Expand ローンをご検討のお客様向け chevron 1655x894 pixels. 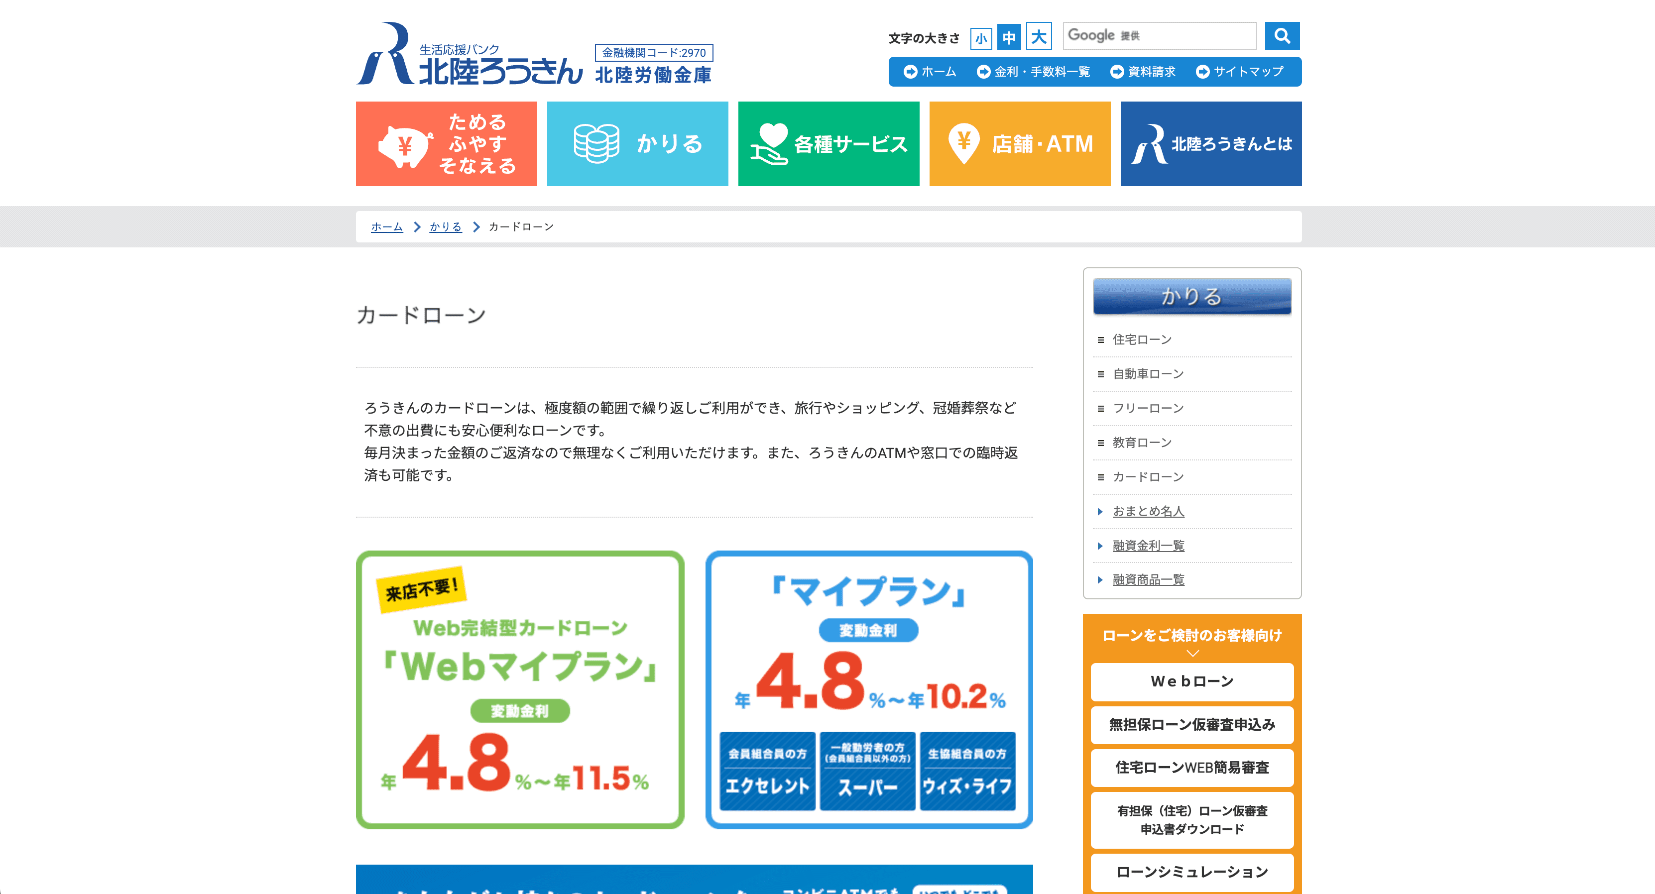pos(1192,653)
